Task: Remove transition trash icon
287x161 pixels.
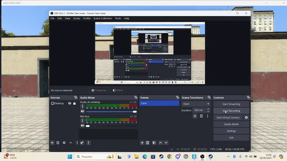Action: click(201, 116)
